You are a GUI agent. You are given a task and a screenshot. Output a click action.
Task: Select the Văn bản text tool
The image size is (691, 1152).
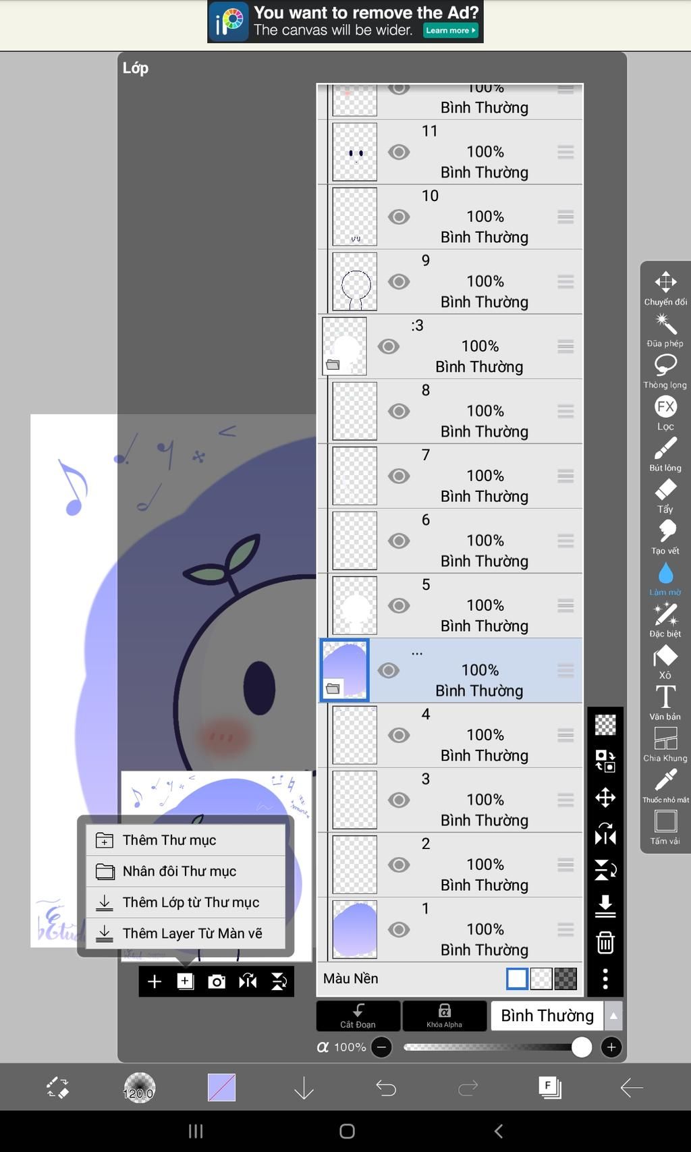tap(665, 703)
